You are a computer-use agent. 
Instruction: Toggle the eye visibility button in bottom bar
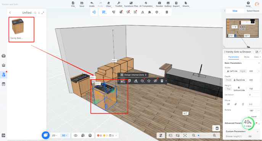pyautogui.click(x=76, y=136)
